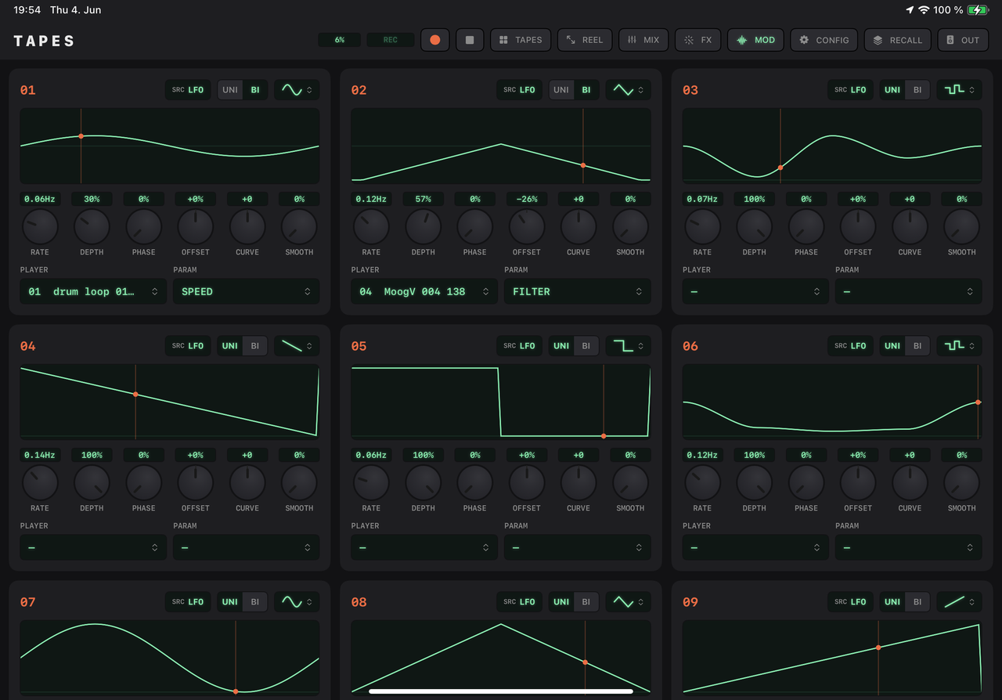Open the waveform shape selector on modulator 06

pyautogui.click(x=959, y=346)
